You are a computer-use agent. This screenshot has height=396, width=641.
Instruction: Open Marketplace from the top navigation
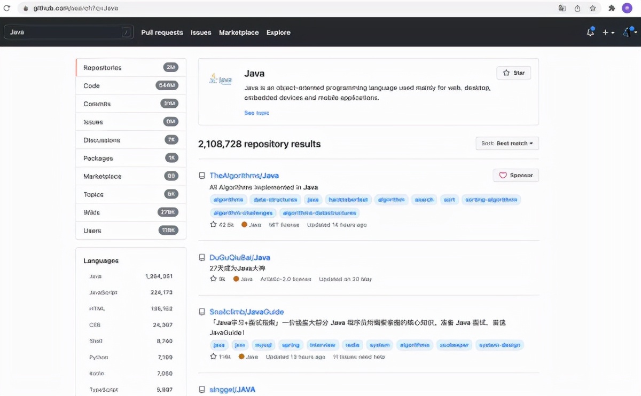pyautogui.click(x=238, y=33)
